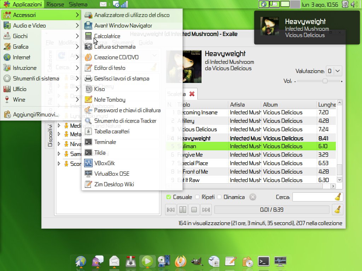Expand the Giochi submenu

tap(41, 36)
